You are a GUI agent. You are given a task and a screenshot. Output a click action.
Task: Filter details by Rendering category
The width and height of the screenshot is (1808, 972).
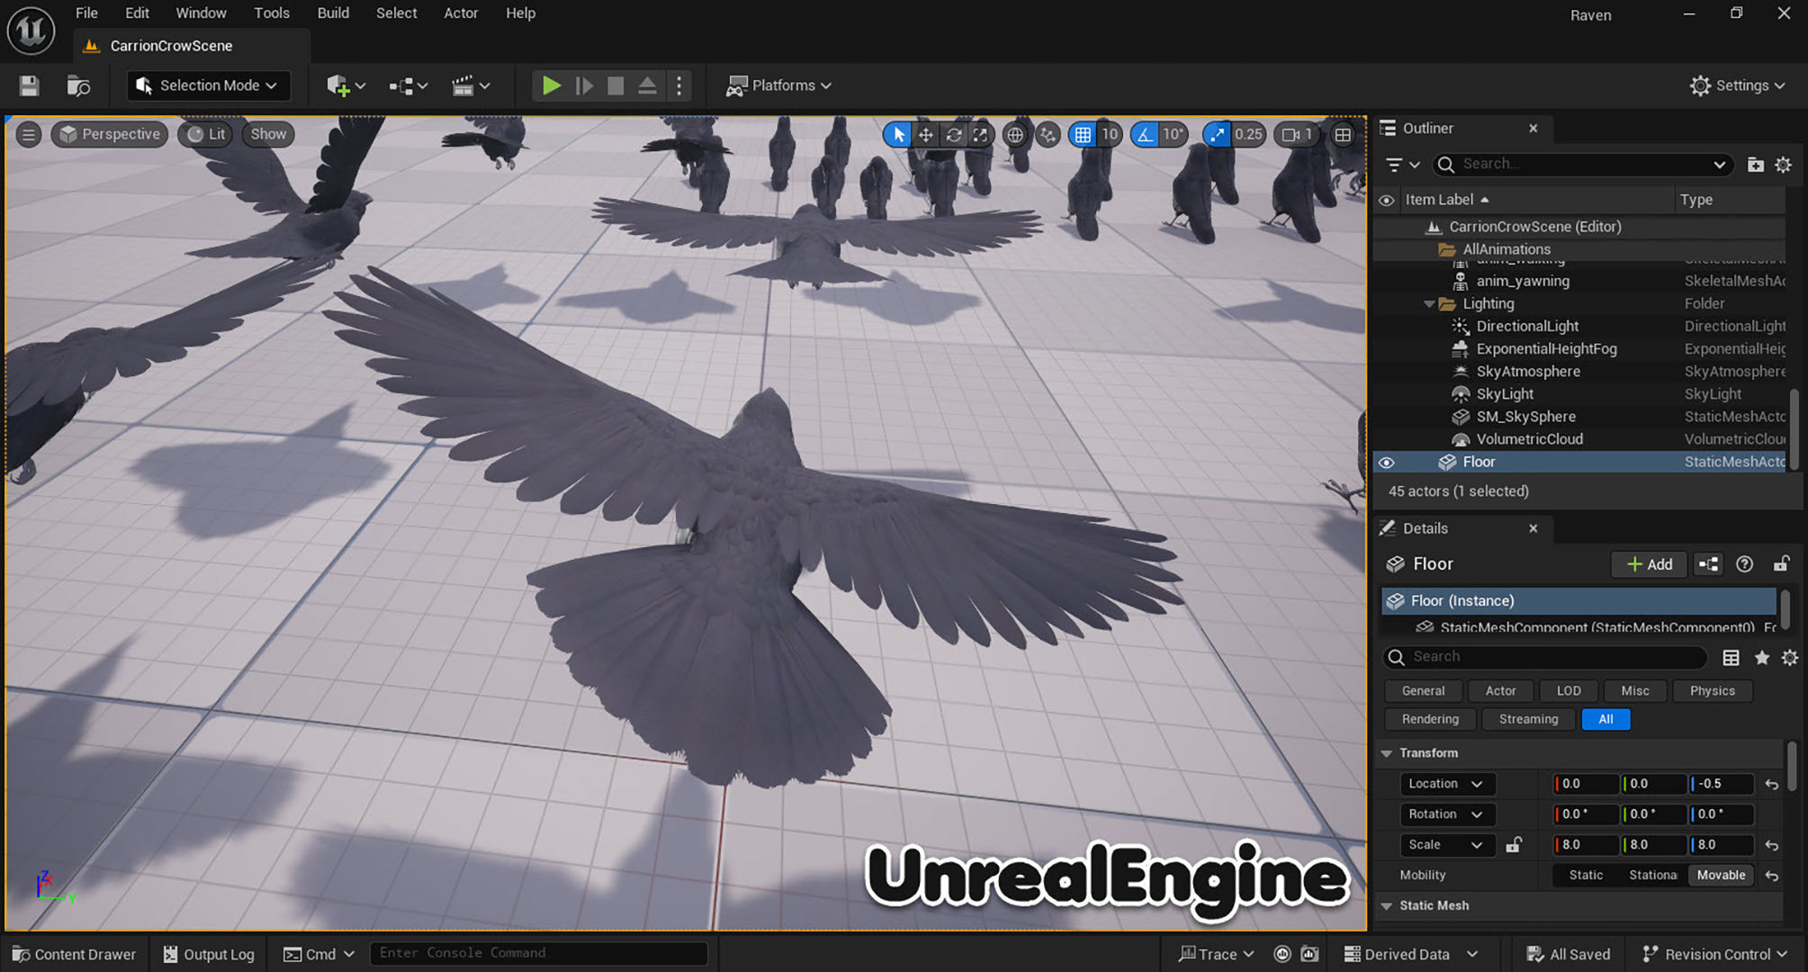(x=1430, y=719)
